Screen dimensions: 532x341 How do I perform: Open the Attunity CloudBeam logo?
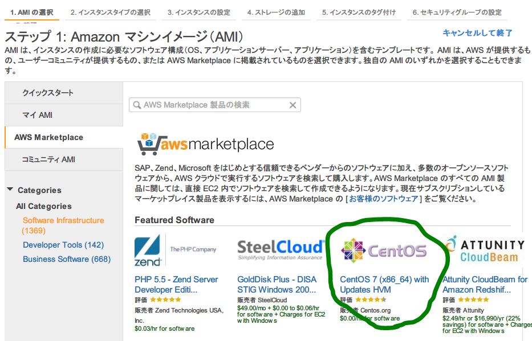pos(485,249)
